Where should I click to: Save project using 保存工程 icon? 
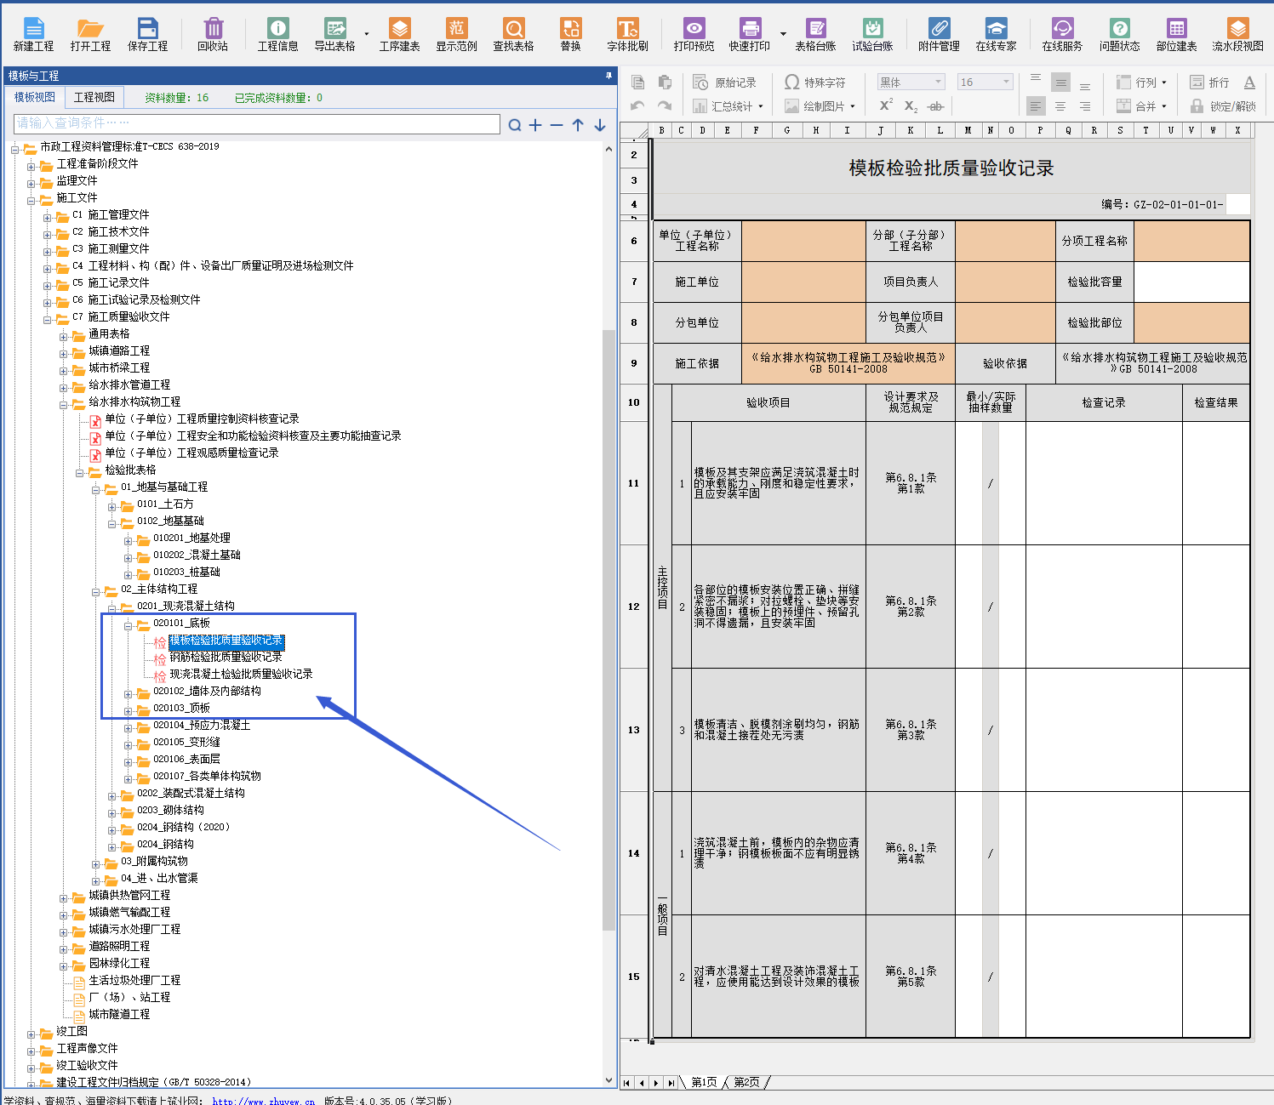coord(148,35)
